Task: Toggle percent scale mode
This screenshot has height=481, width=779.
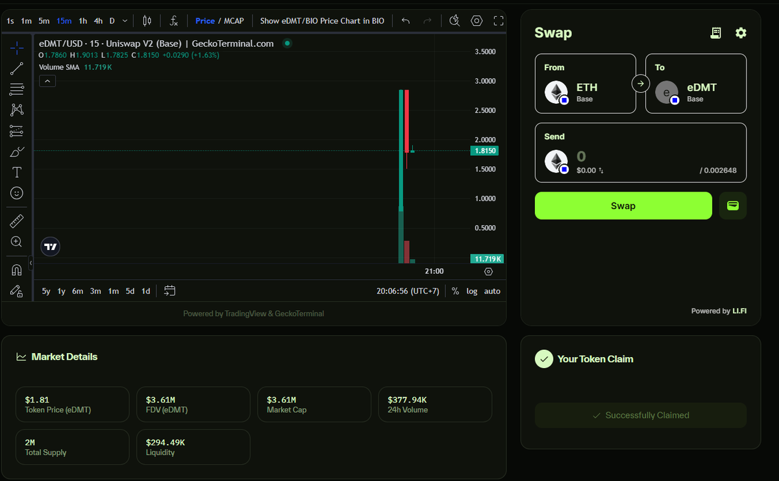Action: click(455, 291)
